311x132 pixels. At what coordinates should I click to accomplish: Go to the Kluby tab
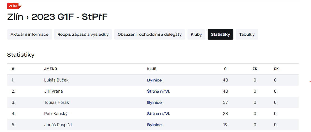pyautogui.click(x=196, y=34)
